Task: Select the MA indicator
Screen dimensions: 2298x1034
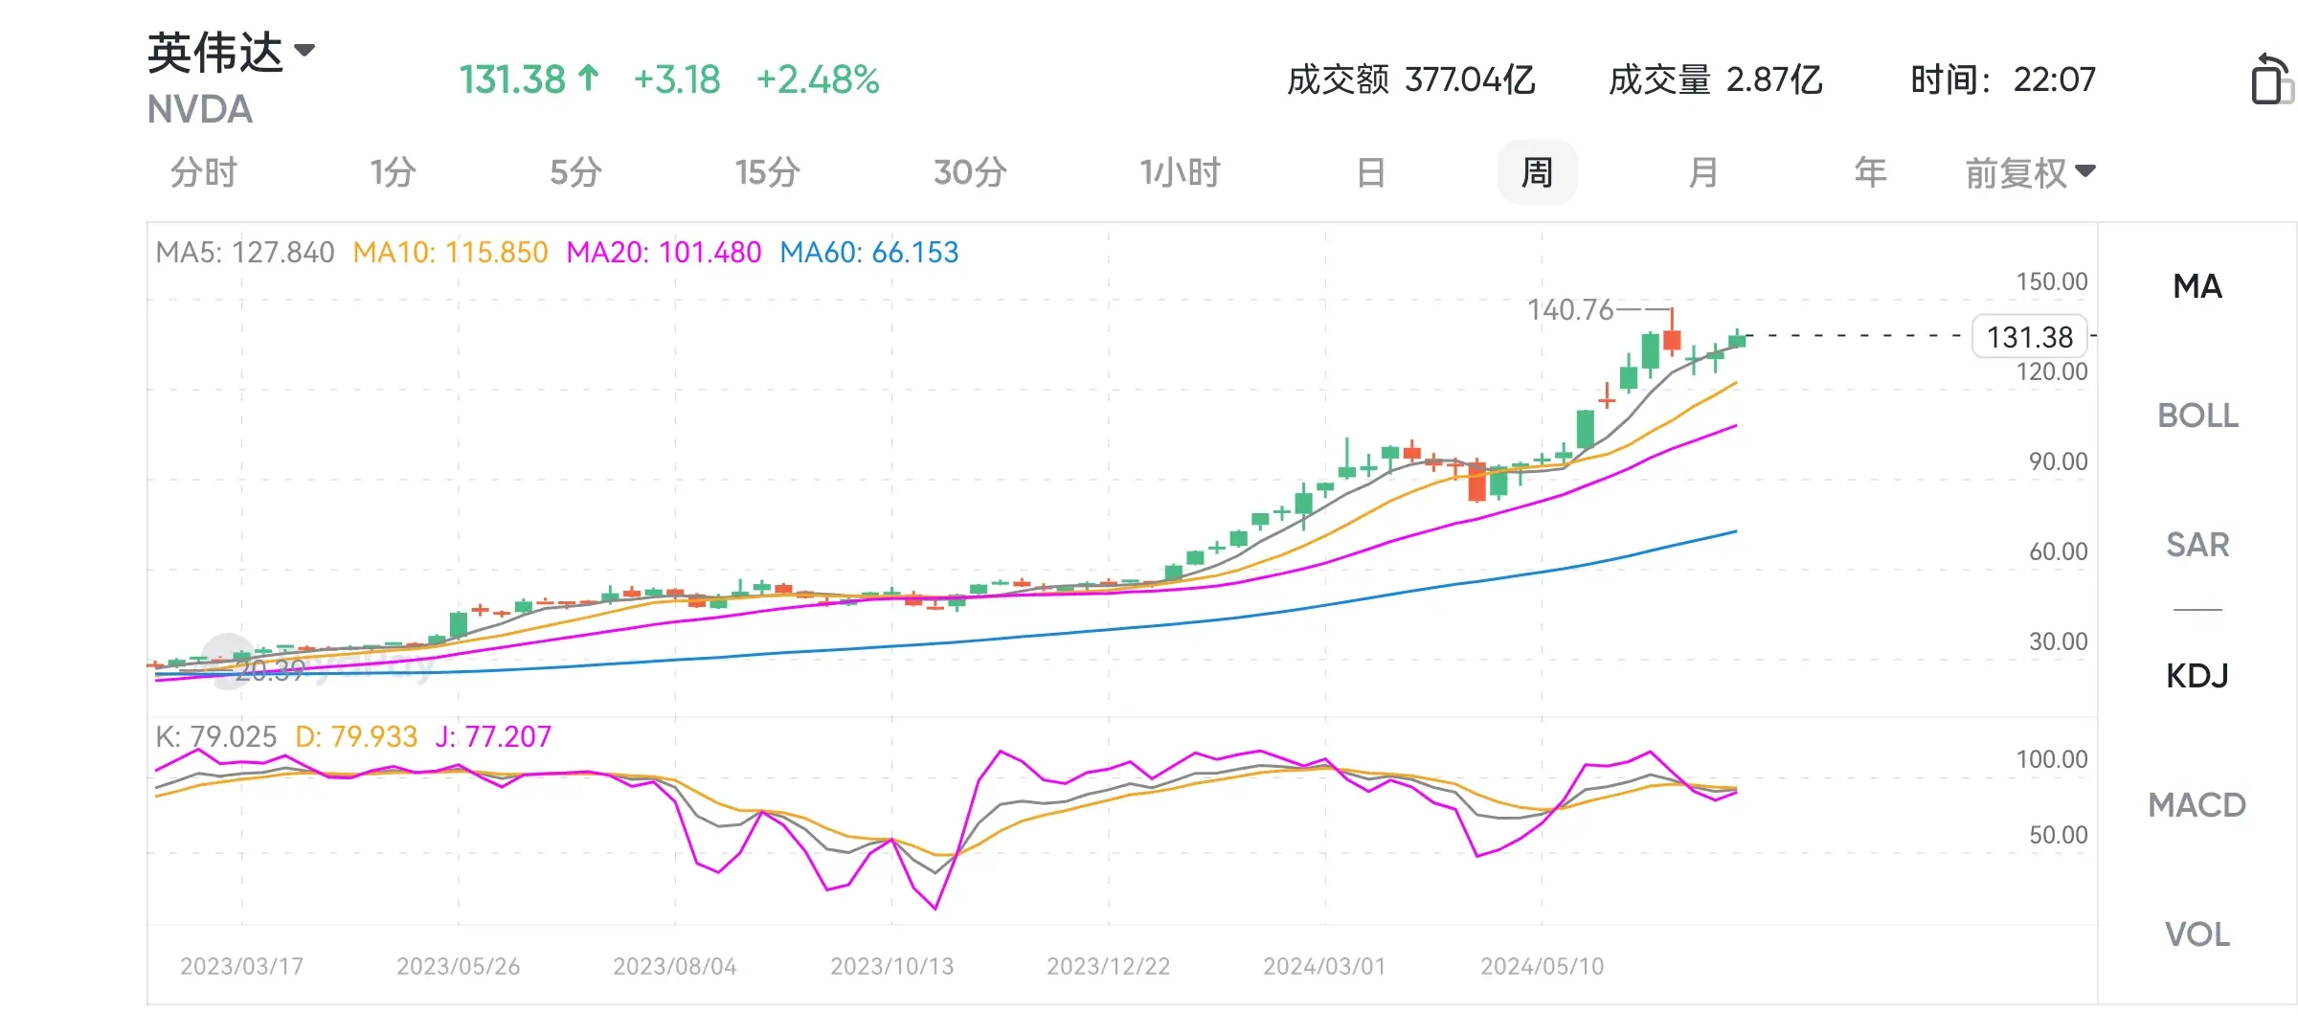Action: [2197, 286]
